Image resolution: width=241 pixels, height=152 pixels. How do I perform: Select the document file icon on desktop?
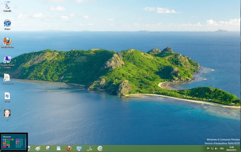(7, 97)
